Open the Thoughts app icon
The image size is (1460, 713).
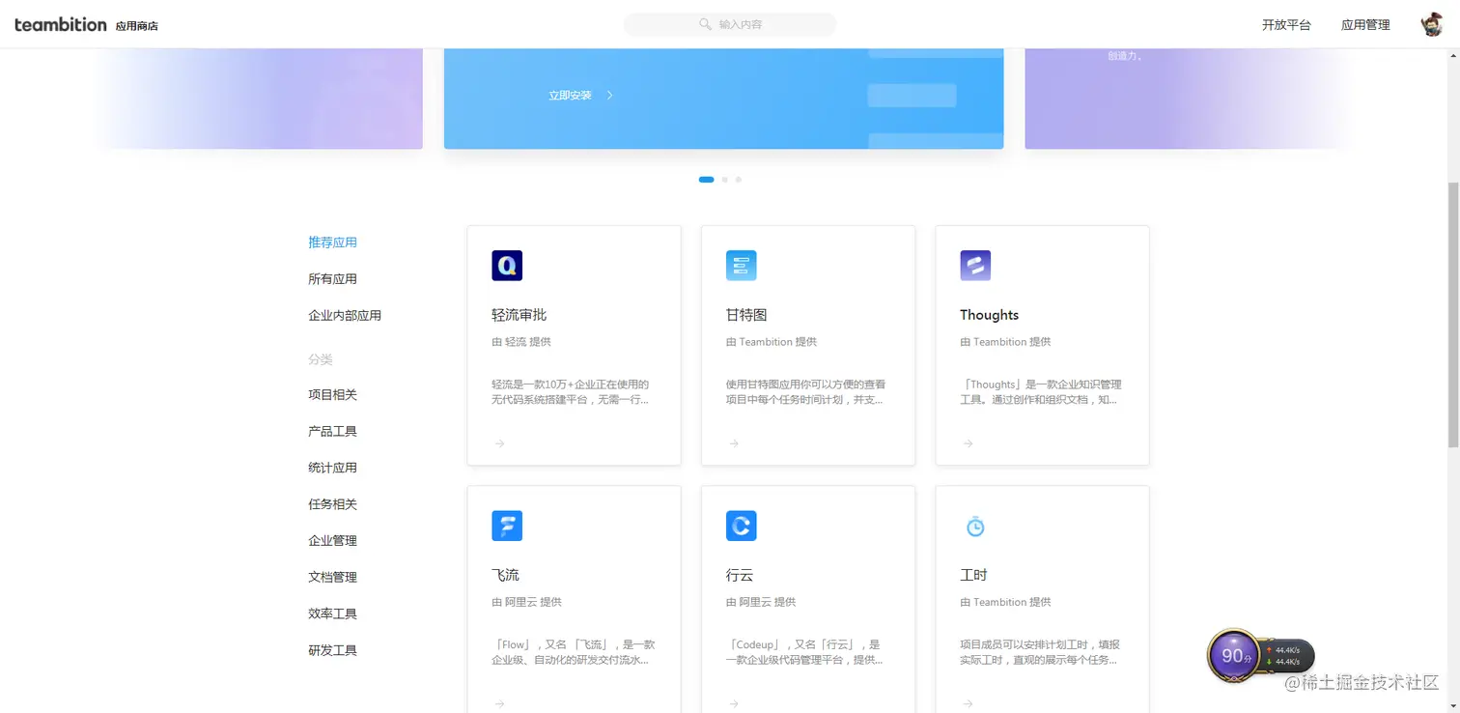pyautogui.click(x=975, y=266)
